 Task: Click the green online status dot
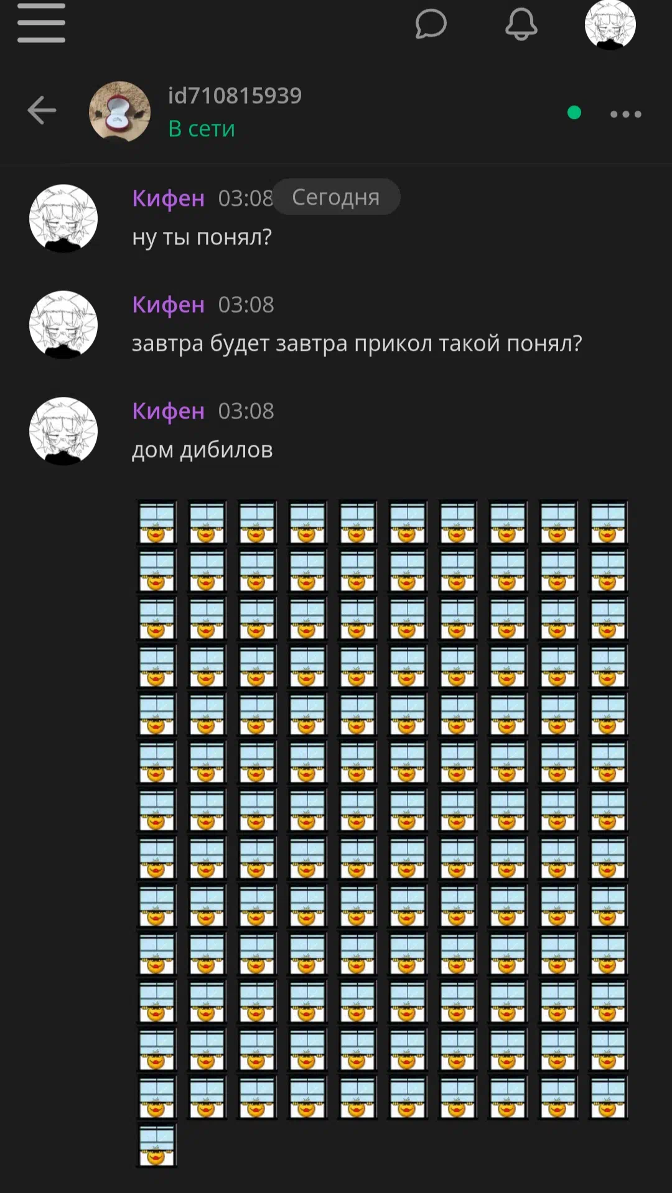pos(574,113)
